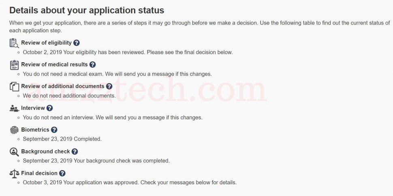Click the 'Details about your application status' title
The image size is (393, 196).
tap(87, 11)
